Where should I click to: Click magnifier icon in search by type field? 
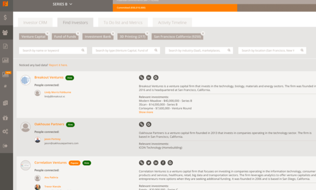point(156,50)
